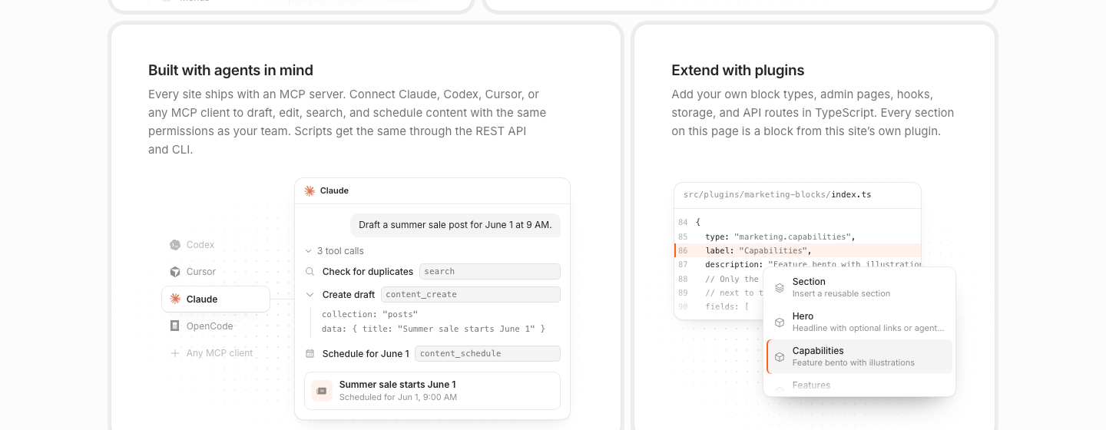Click the Schedule for June 1 label
This screenshot has height=430, width=1106.
coord(366,353)
